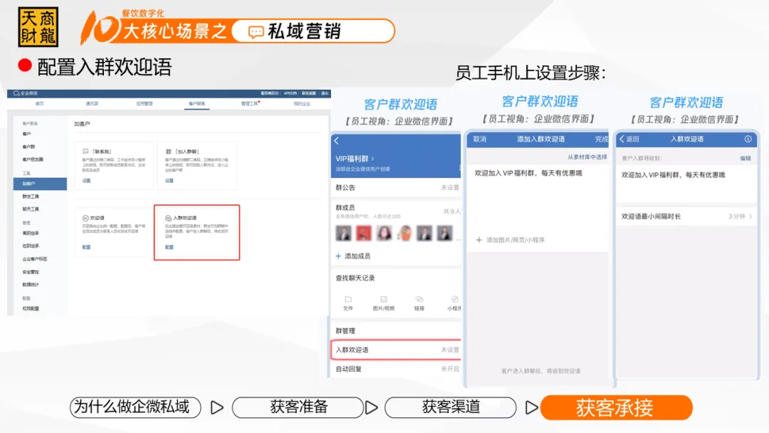Tap first group member avatar
This screenshot has width=769, height=433.
click(343, 233)
